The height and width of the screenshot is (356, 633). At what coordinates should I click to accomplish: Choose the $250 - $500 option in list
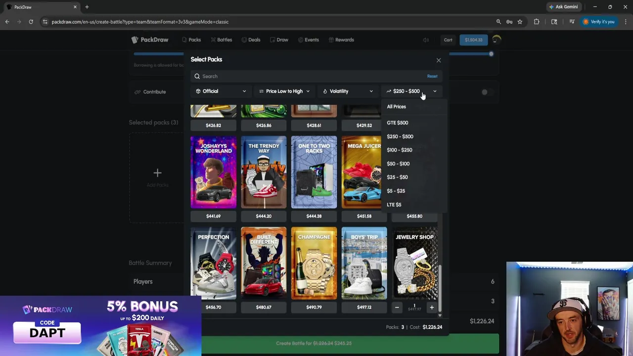[400, 136]
